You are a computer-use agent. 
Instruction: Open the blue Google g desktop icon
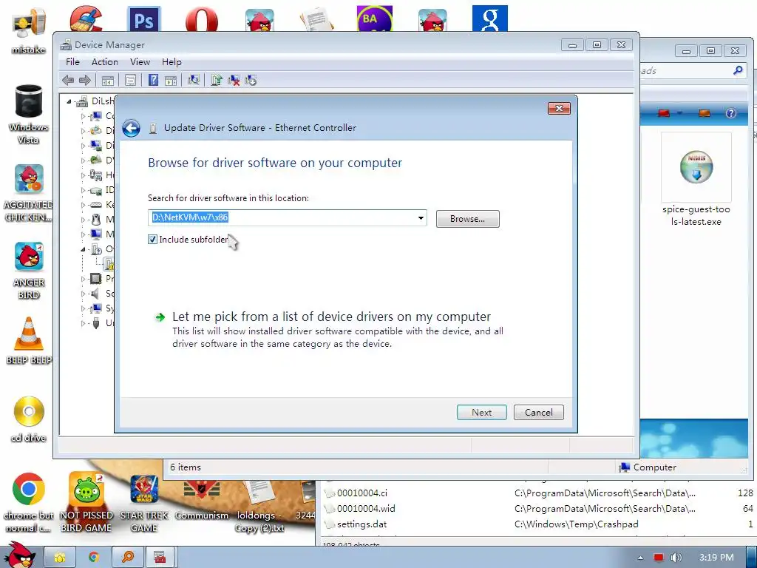[x=489, y=18]
